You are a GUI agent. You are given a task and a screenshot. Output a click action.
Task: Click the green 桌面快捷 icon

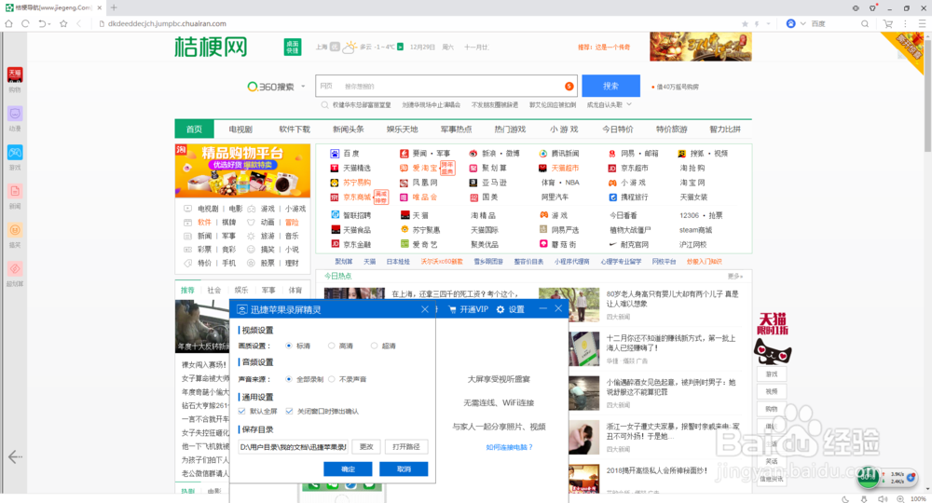[x=293, y=47]
